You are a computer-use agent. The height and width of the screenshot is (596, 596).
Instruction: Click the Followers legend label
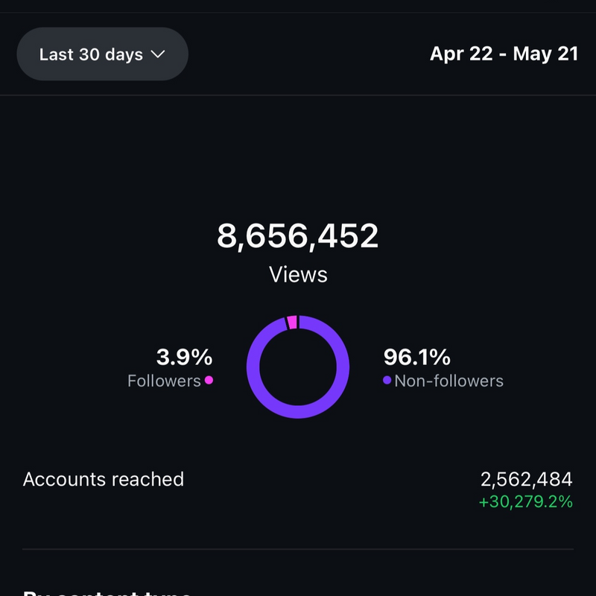[164, 381]
